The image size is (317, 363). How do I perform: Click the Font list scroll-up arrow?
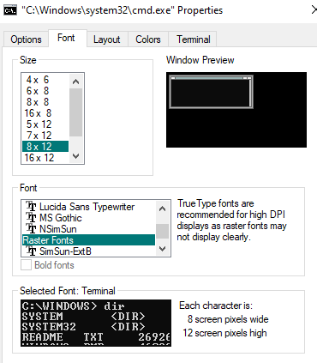pos(162,209)
